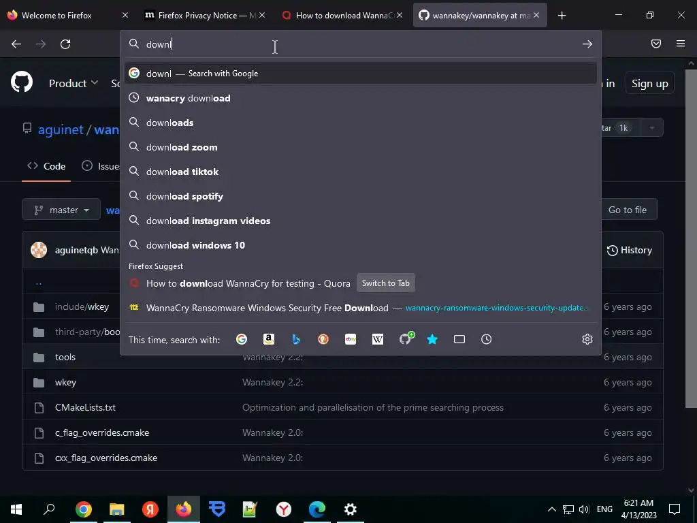
Task: Open Windows Settings from the taskbar
Action: click(351, 509)
